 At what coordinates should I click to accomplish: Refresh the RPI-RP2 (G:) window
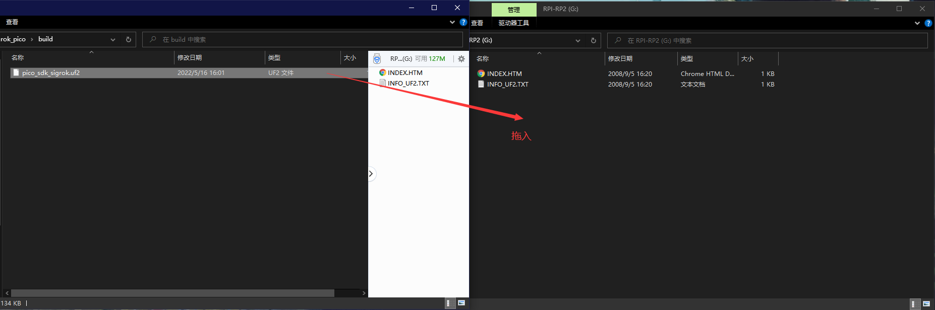594,41
